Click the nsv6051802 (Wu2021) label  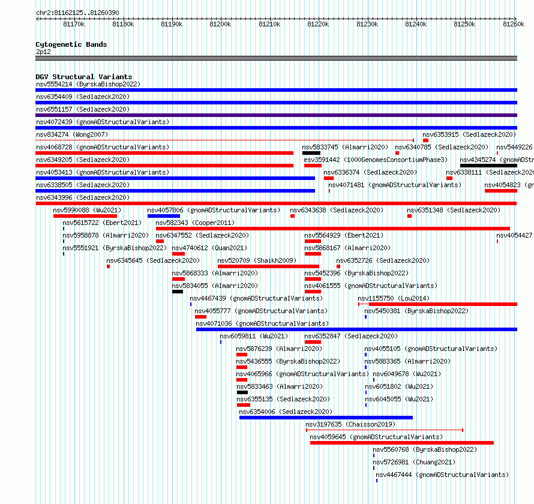point(399,386)
